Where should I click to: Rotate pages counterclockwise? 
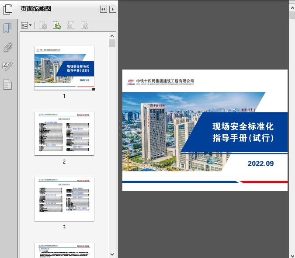(x=70, y=25)
